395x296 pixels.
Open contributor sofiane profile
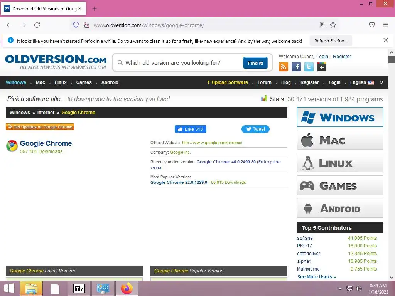(305, 238)
